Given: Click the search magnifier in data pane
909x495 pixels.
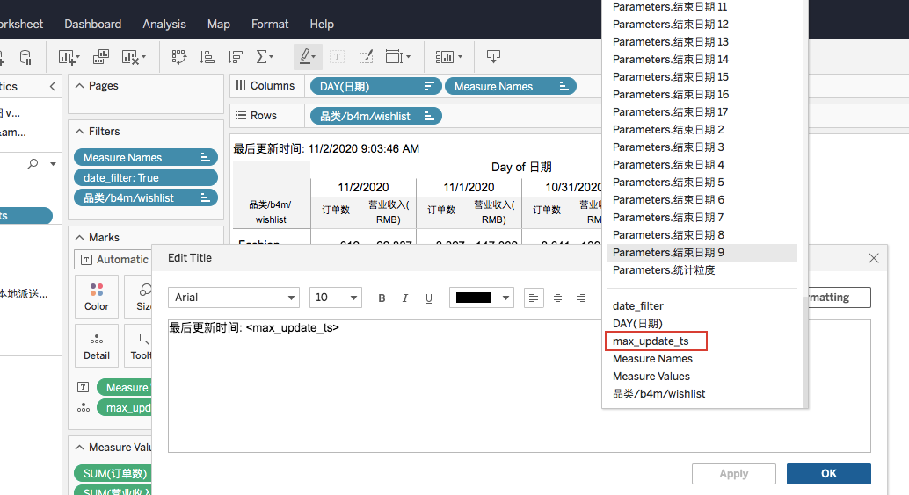Looking at the screenshot, I should 33,164.
